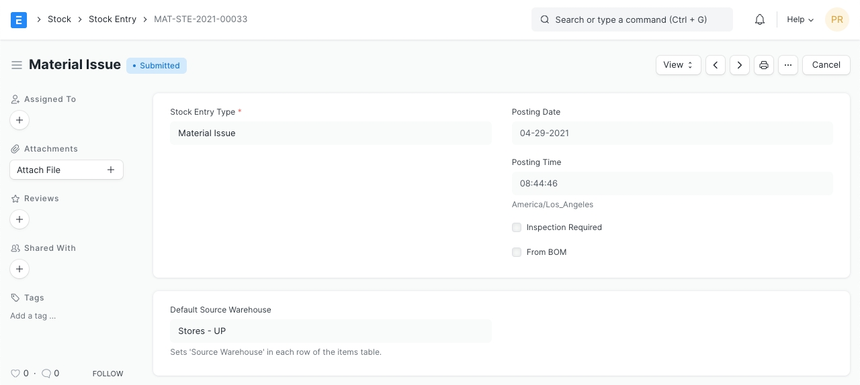Screen dimensions: 860x385
Task: Add a review with plus button
Action: point(19,219)
